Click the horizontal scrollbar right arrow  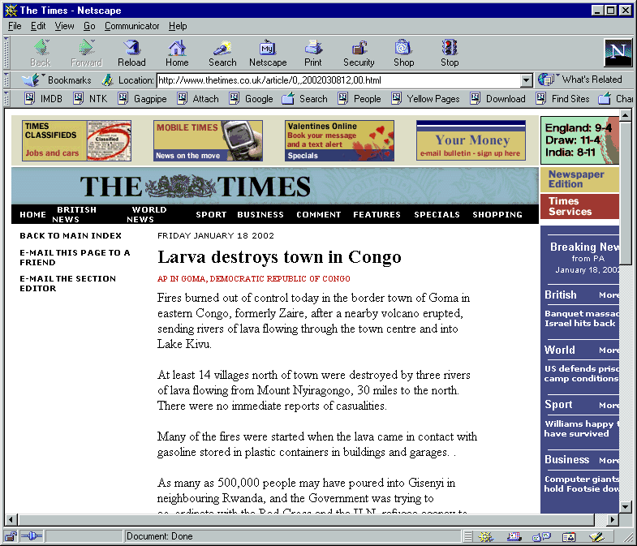point(612,518)
